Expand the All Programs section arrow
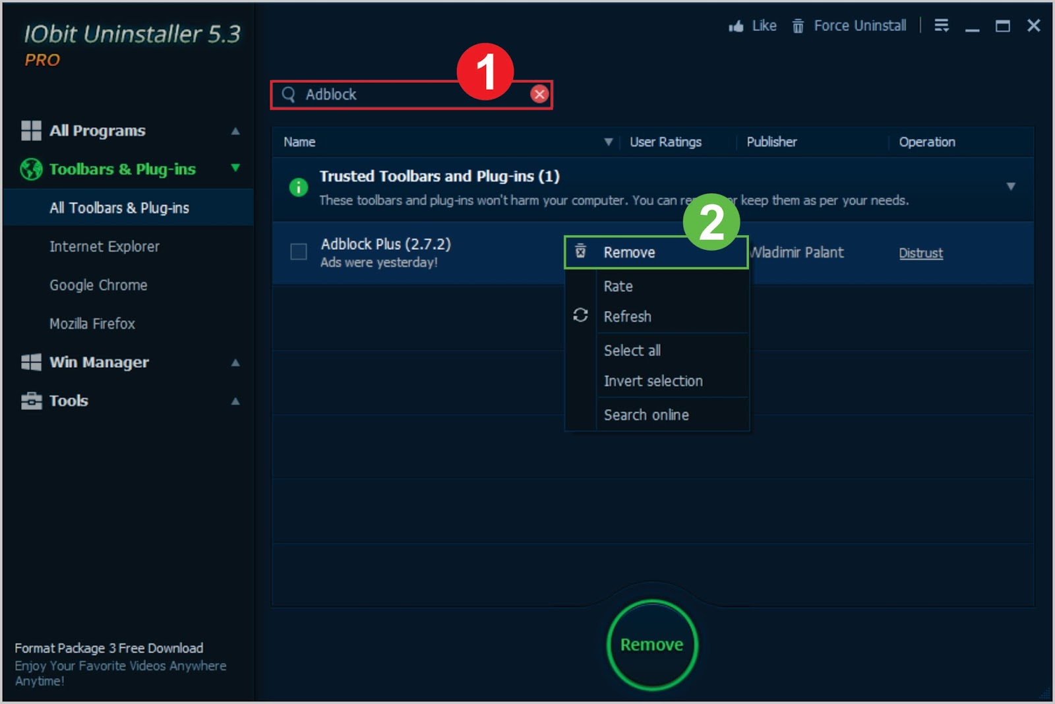This screenshot has height=704, width=1055. (x=235, y=131)
